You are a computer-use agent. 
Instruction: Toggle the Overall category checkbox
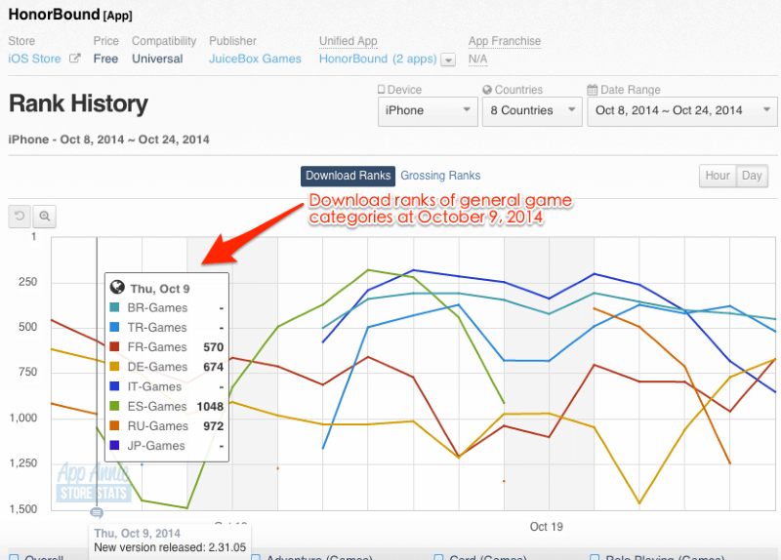click(14, 557)
